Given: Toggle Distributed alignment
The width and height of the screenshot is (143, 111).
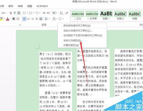Looking at the screenshot, I should [x=41, y=19].
